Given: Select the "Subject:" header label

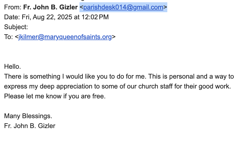Looking at the screenshot, I should (x=16, y=27).
